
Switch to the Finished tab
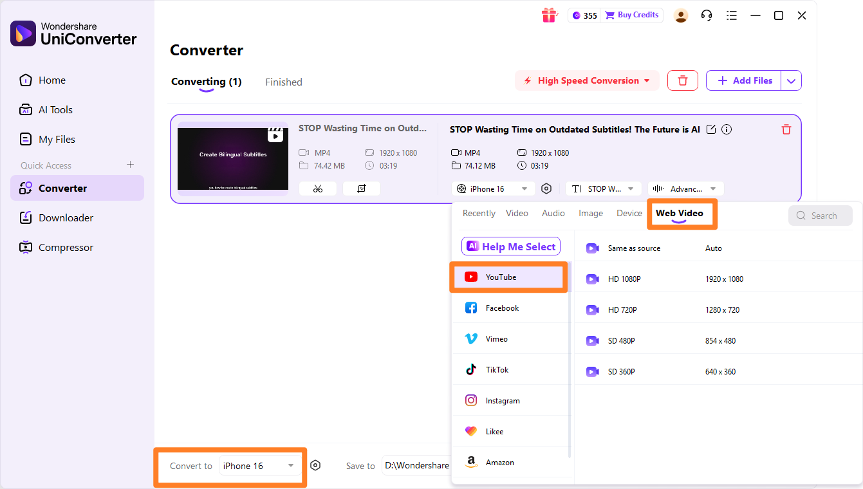(283, 82)
